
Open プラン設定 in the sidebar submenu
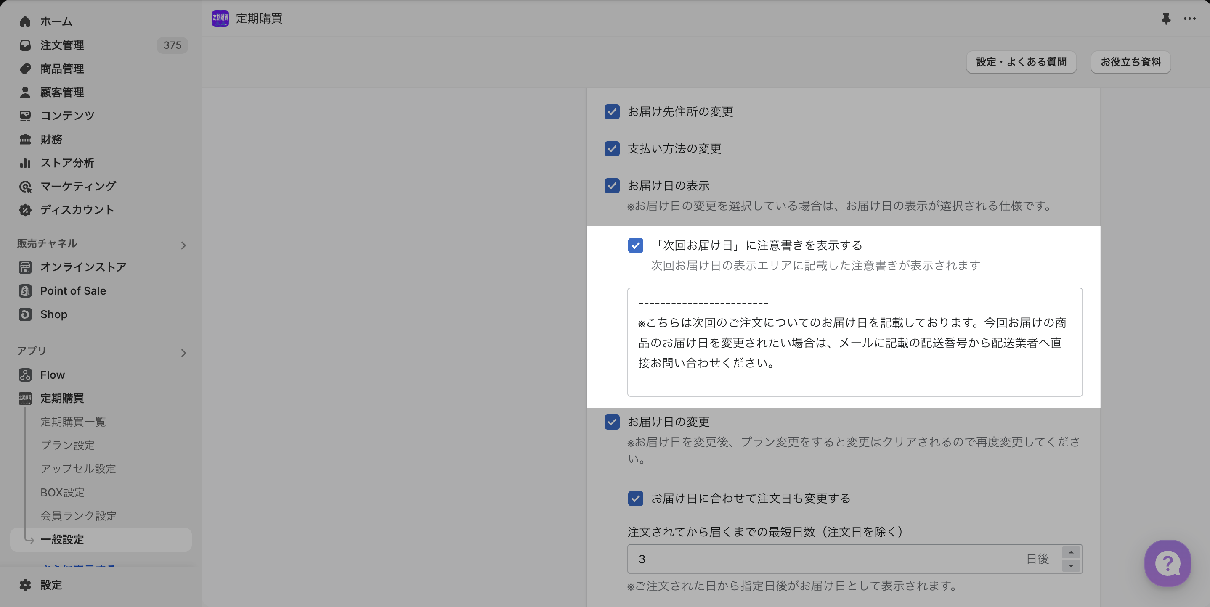coord(68,445)
